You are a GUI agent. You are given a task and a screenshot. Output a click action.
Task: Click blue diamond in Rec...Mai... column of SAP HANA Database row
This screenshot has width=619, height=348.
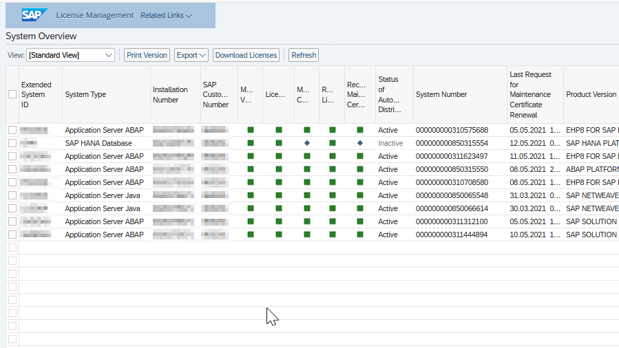click(359, 143)
